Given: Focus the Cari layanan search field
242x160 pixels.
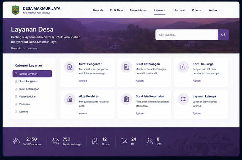Looking at the screenshot, I should pos(187,35).
